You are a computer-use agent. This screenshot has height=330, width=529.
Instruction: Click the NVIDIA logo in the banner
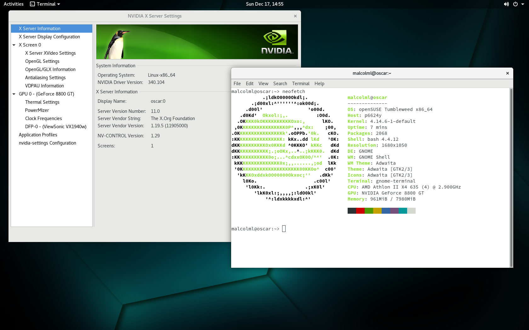pyautogui.click(x=277, y=42)
